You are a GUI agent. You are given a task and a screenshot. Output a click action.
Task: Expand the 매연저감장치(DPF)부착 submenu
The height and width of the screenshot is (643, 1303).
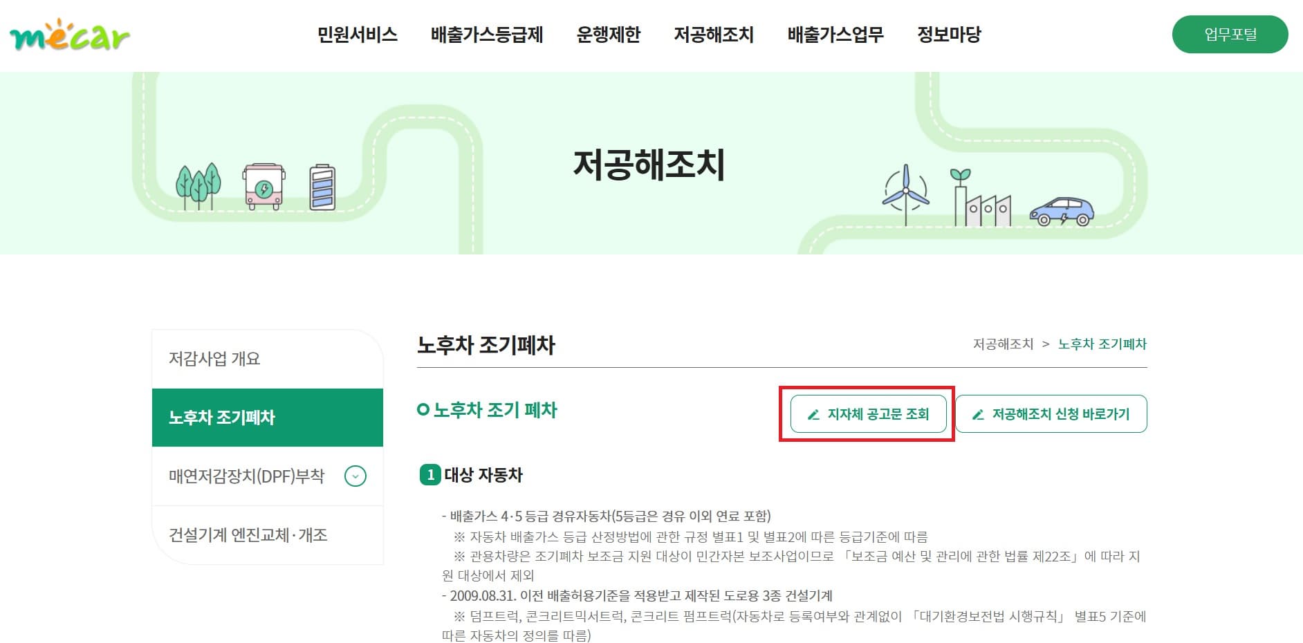coord(356,476)
